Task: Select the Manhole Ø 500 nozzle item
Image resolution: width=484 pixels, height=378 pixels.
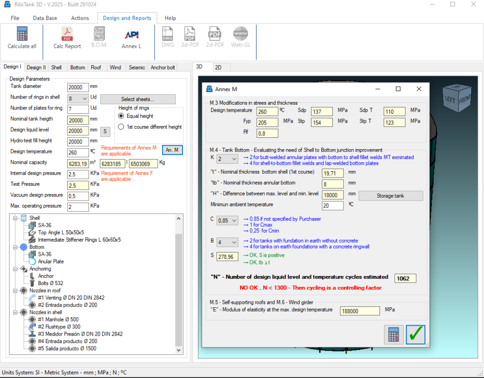Action: point(54,319)
